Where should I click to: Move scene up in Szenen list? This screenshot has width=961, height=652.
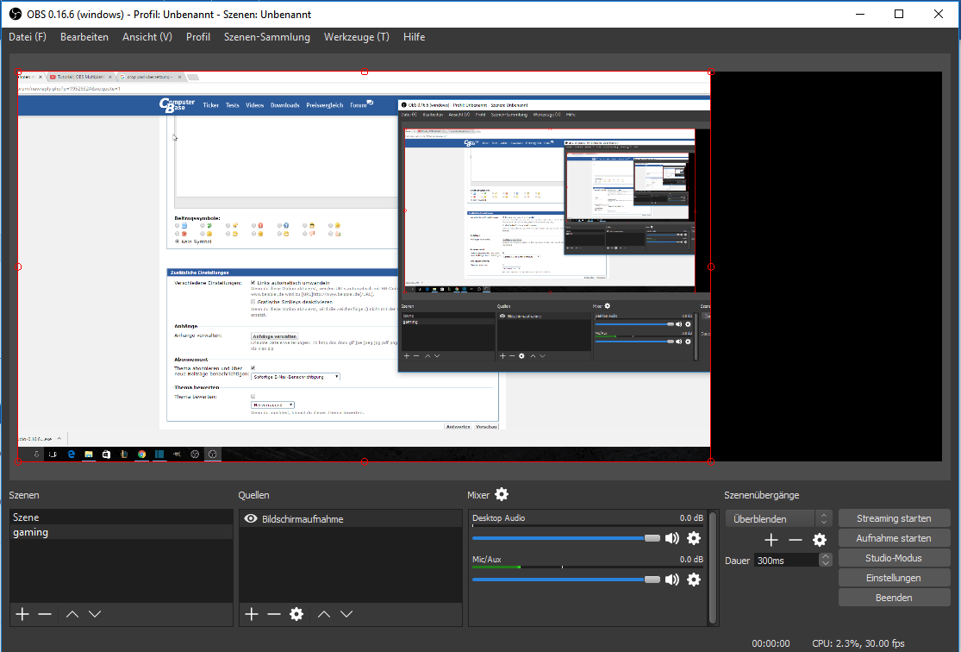pos(72,614)
